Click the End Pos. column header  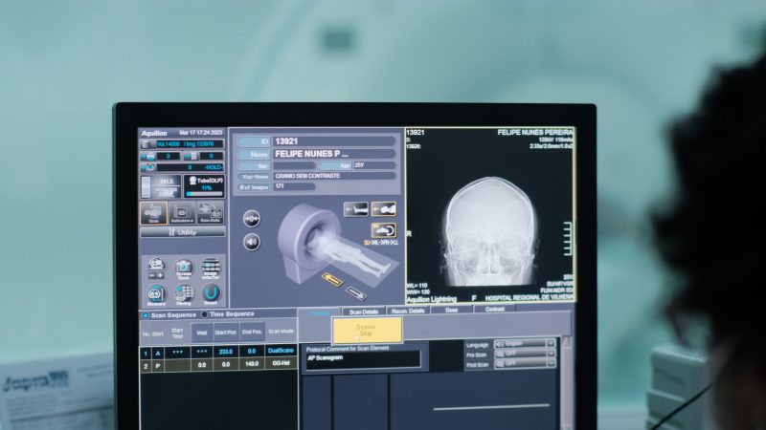[x=252, y=332]
